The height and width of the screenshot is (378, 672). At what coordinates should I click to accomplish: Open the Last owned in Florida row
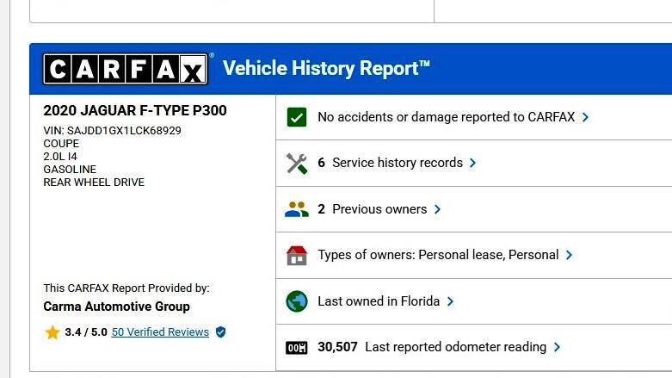pos(474,301)
